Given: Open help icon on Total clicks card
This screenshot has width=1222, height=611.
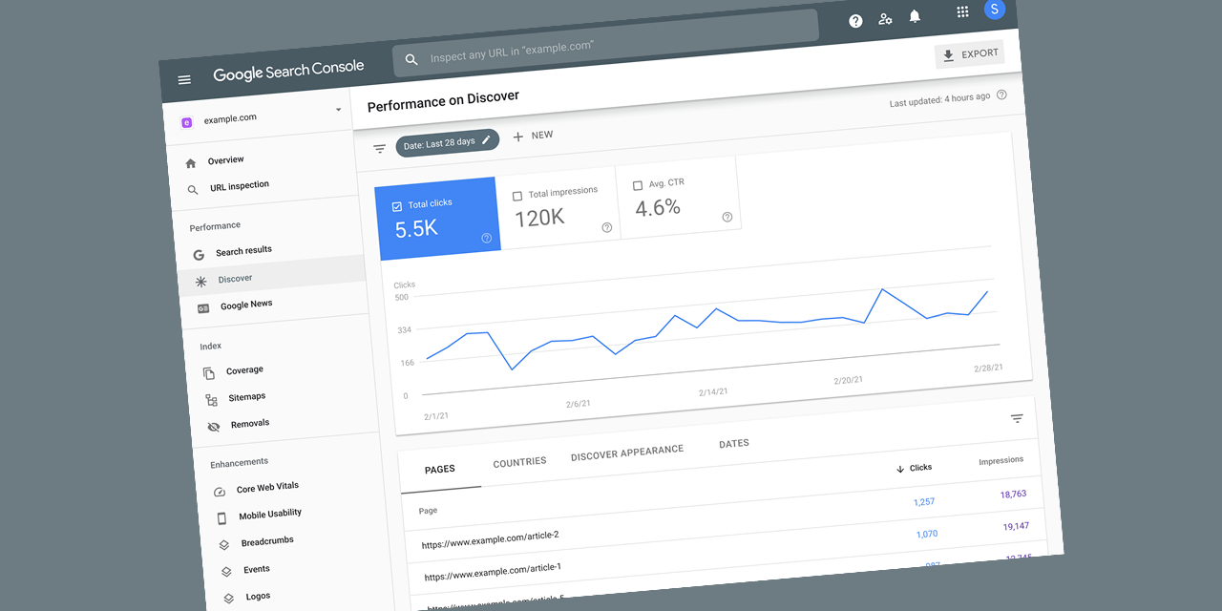Looking at the screenshot, I should 486,238.
